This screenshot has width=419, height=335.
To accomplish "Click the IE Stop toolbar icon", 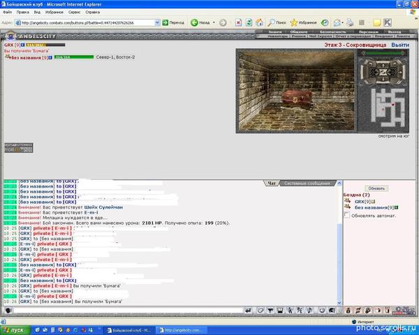I will tap(238, 23).
